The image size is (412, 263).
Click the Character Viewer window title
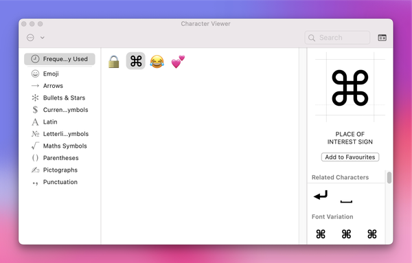tap(205, 23)
